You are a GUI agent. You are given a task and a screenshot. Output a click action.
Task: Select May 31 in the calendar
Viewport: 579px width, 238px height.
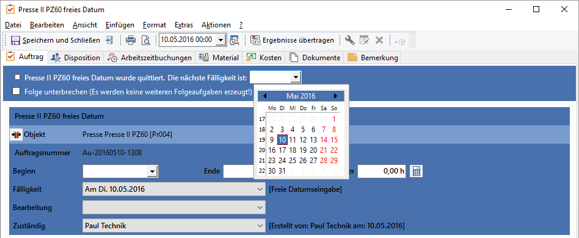(282, 170)
